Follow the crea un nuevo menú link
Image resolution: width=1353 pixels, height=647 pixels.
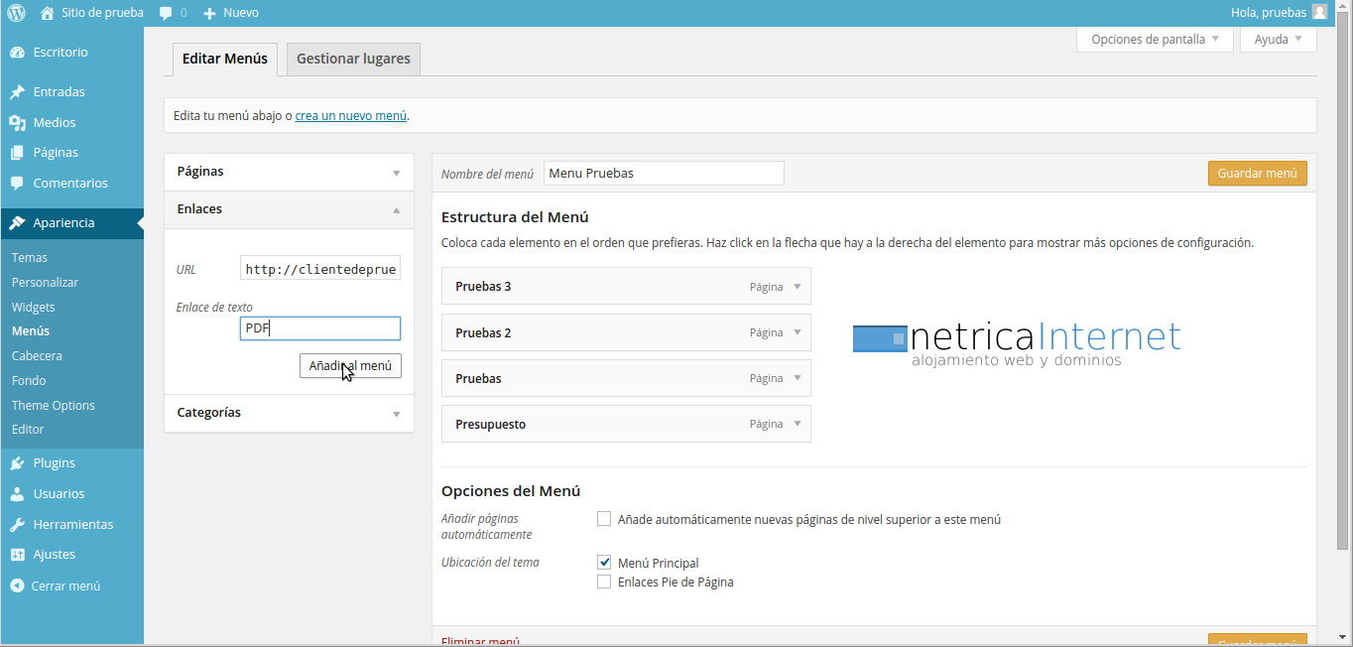[x=350, y=116]
